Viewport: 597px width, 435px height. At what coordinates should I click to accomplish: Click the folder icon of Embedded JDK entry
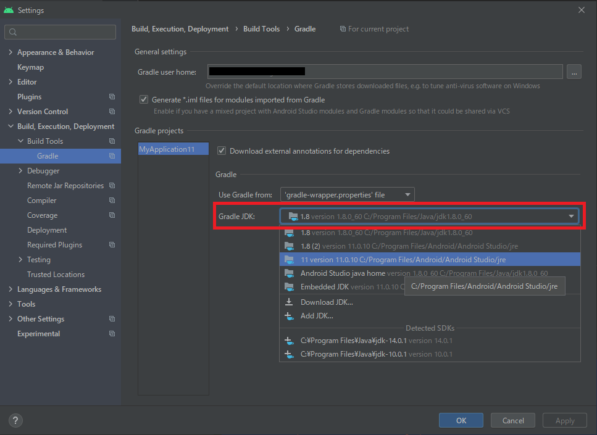pos(290,287)
